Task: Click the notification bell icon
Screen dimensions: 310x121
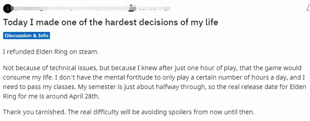Action: click(308, 8)
